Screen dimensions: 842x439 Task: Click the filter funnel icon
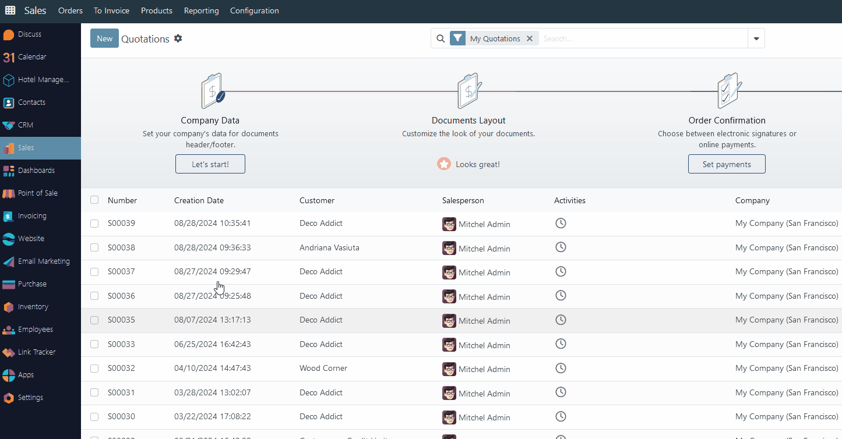point(458,38)
